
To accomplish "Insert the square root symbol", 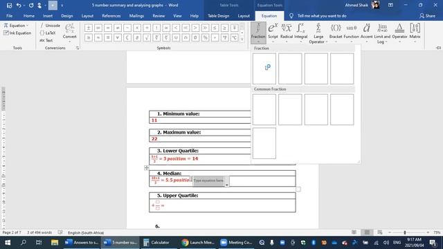I will tap(147, 37).
